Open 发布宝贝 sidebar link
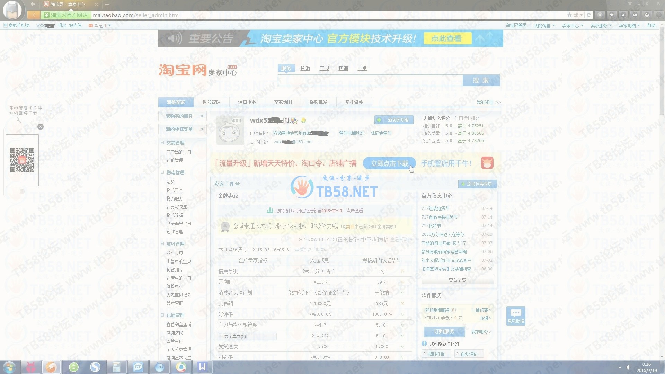Screen dimensions: 665x374 175,253
